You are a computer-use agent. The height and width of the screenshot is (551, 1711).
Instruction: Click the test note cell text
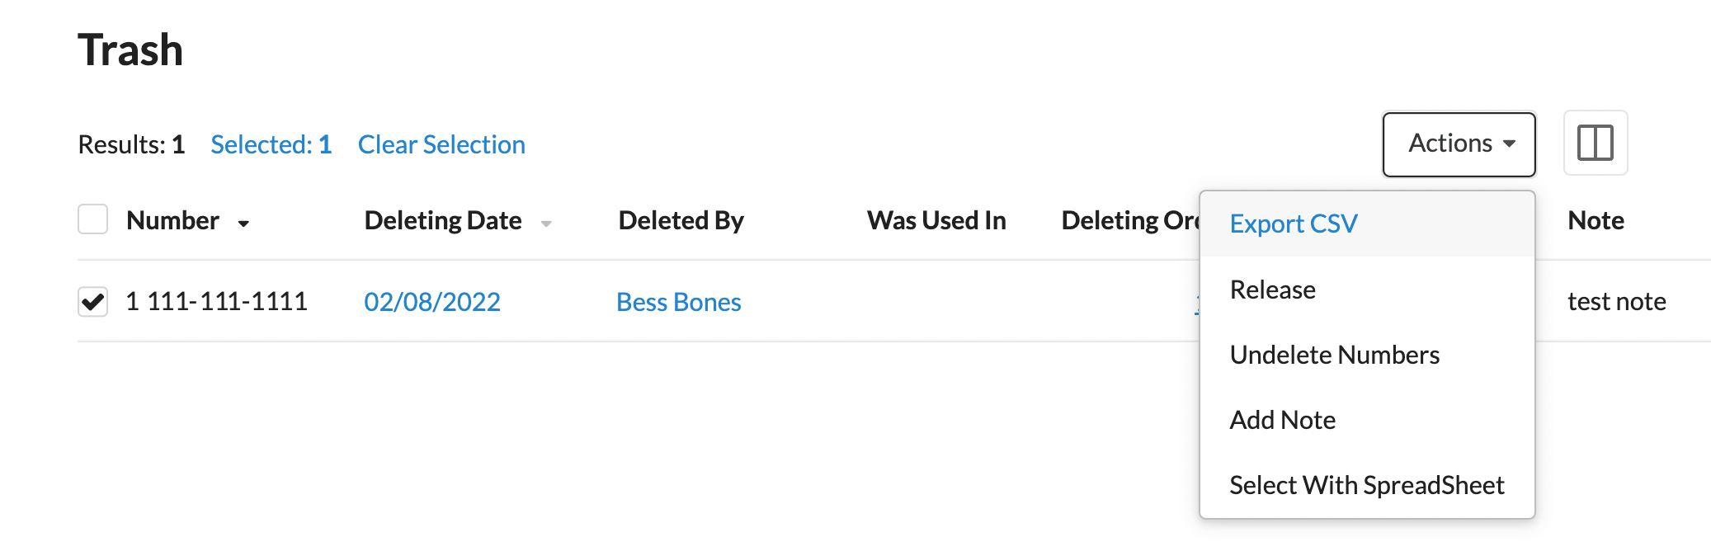pos(1616,301)
